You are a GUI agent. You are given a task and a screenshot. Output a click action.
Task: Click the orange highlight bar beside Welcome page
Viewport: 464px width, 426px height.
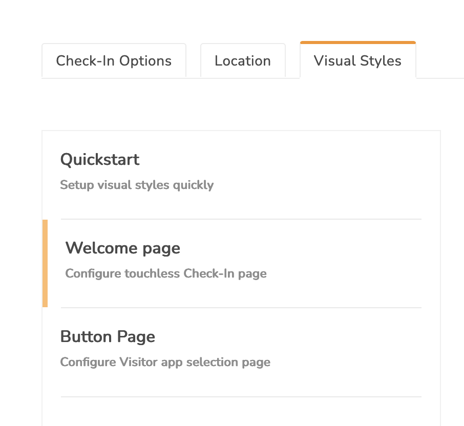(44, 263)
